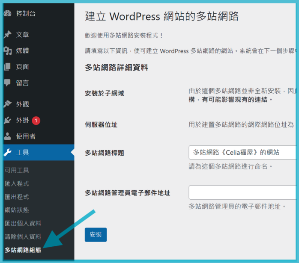Click the Users person icon

[7, 136]
